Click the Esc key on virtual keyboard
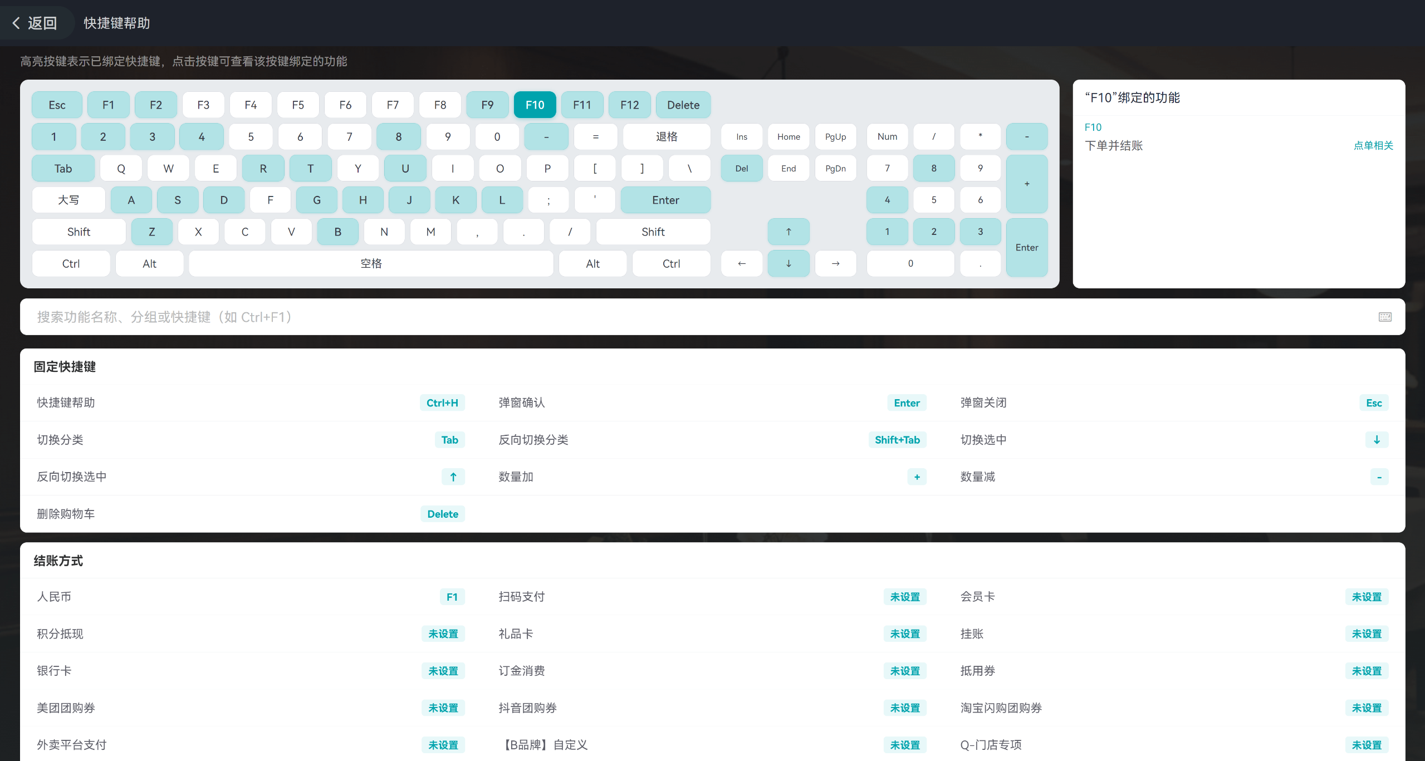Viewport: 1425px width, 761px height. coord(57,105)
